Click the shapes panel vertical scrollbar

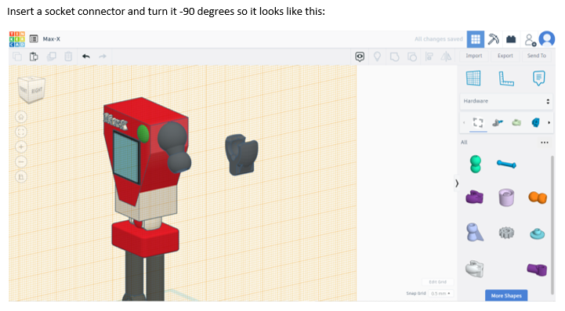552,226
